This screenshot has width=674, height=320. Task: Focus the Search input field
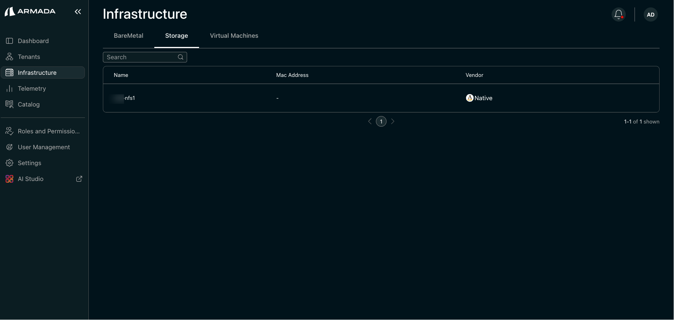tap(141, 57)
